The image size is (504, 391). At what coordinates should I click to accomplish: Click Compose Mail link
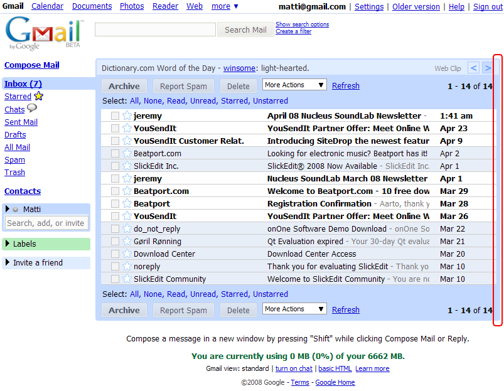click(32, 65)
